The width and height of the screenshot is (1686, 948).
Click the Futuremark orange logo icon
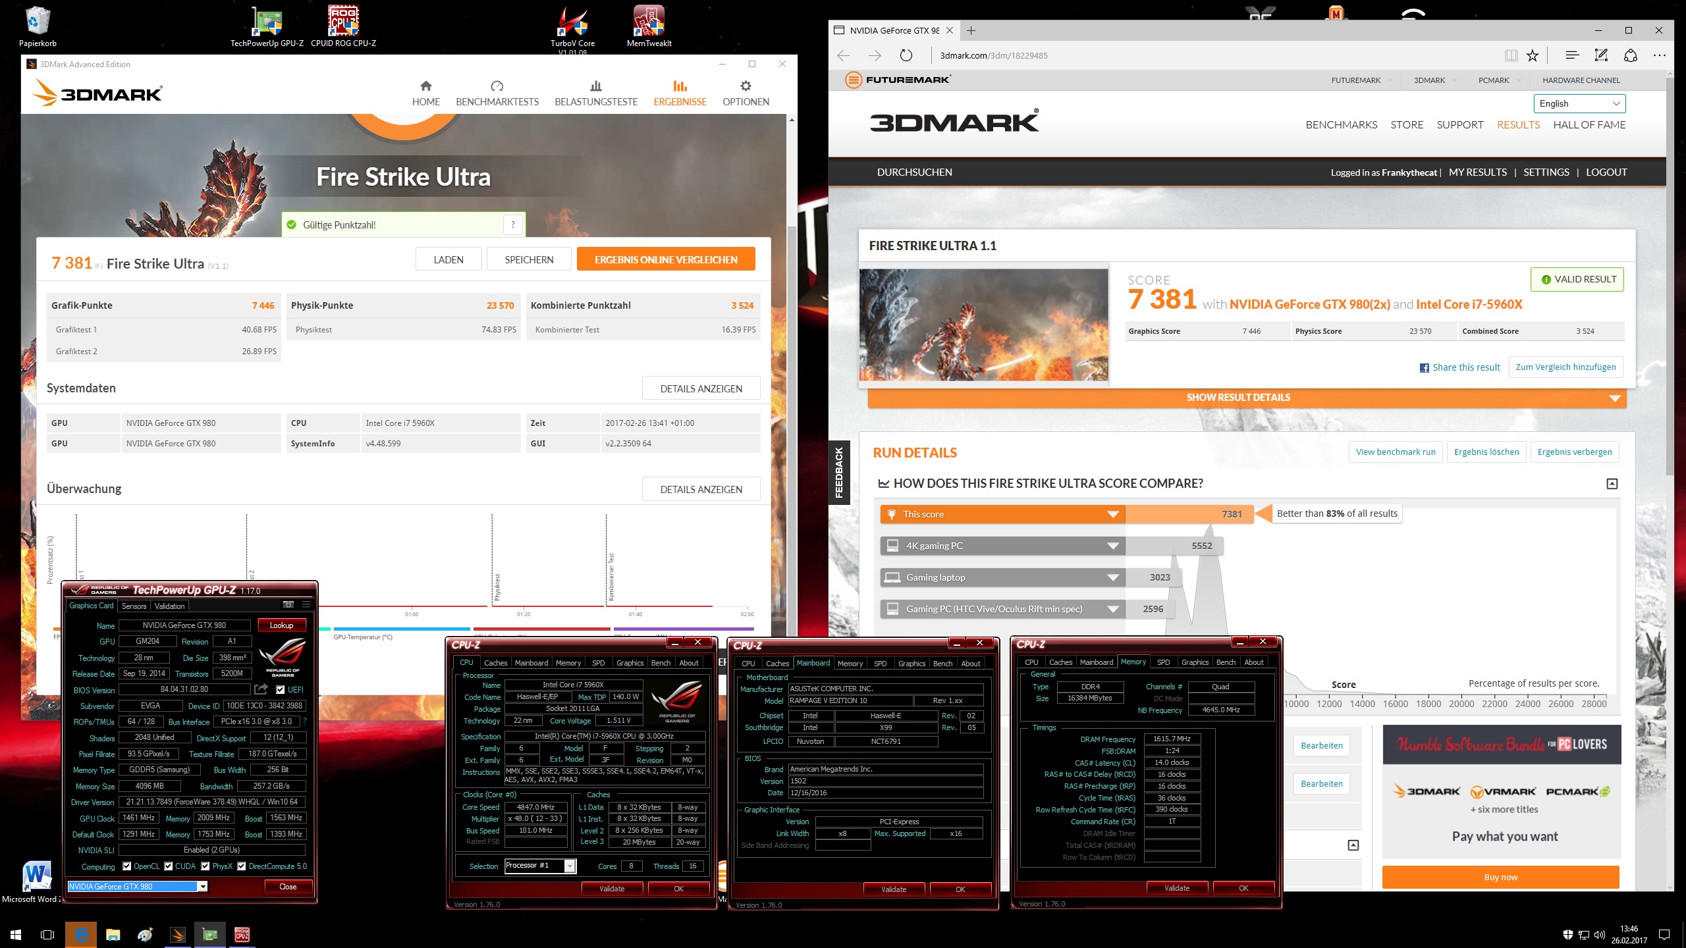(x=854, y=80)
